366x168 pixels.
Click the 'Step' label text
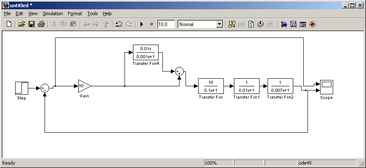21,98
